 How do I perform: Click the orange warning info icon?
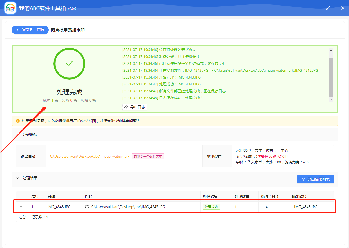click(x=18, y=121)
